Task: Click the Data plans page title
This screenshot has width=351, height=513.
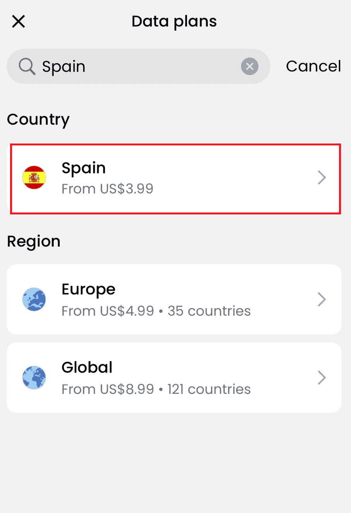Action: pos(174,21)
